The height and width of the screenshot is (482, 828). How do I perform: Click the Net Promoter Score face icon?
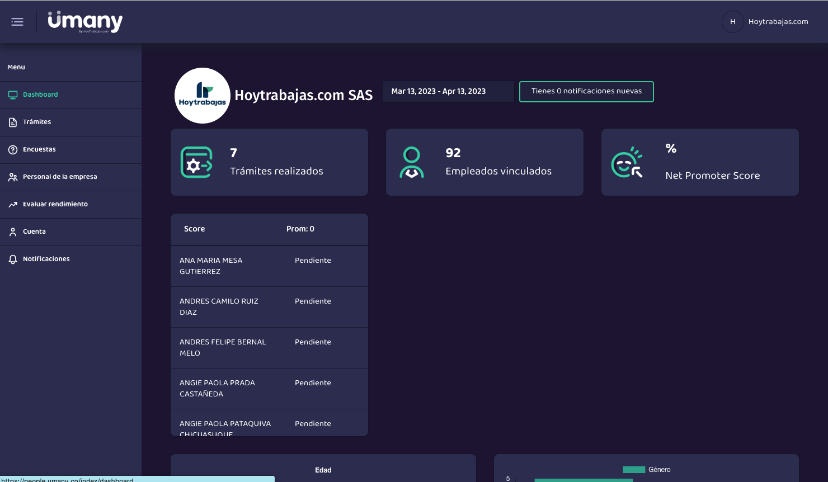[x=627, y=162]
